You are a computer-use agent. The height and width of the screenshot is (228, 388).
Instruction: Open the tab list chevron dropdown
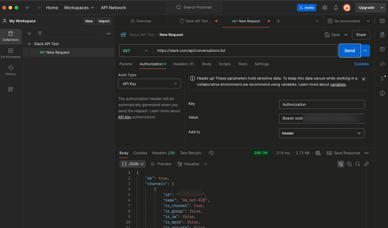click(x=317, y=21)
